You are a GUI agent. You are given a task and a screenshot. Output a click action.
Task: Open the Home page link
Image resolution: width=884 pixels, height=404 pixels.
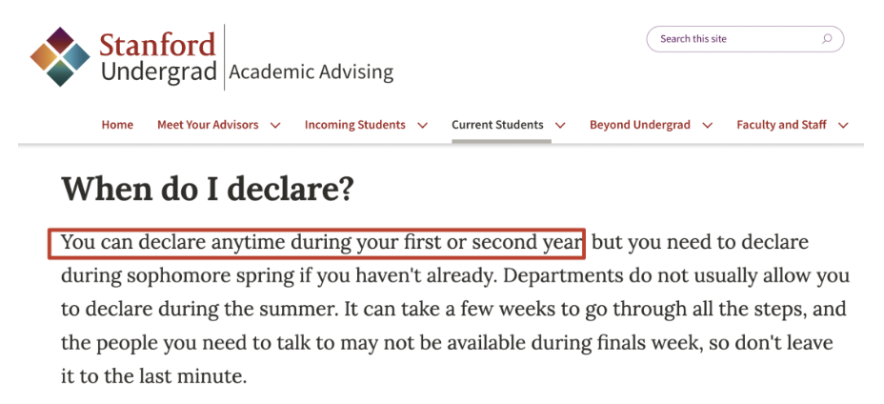[x=117, y=125]
